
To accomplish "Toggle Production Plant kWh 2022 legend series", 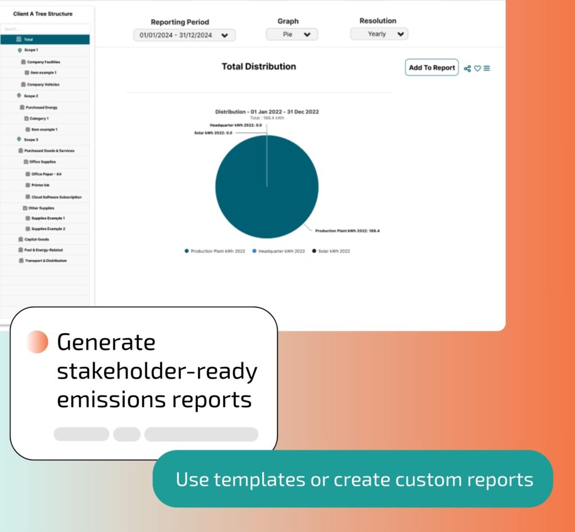I will (x=213, y=251).
